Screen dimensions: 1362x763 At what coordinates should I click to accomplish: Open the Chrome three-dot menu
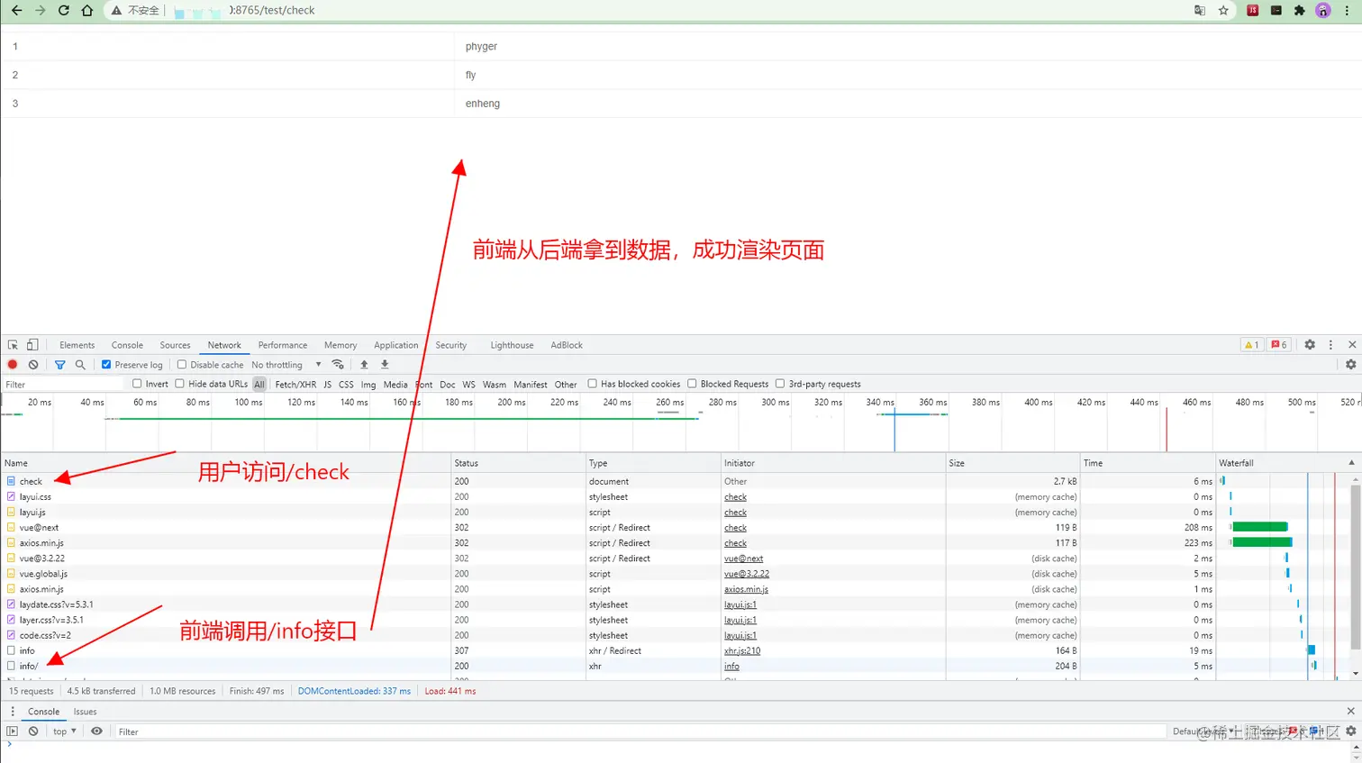coord(1347,11)
